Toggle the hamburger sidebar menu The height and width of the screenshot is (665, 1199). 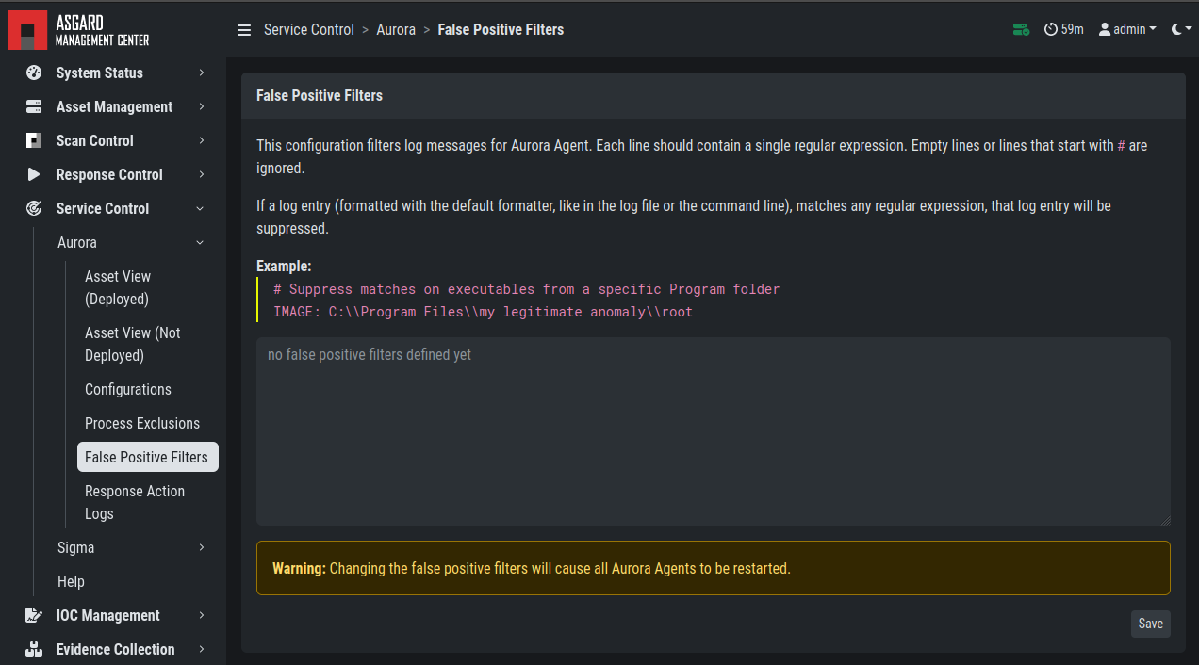pyautogui.click(x=244, y=30)
